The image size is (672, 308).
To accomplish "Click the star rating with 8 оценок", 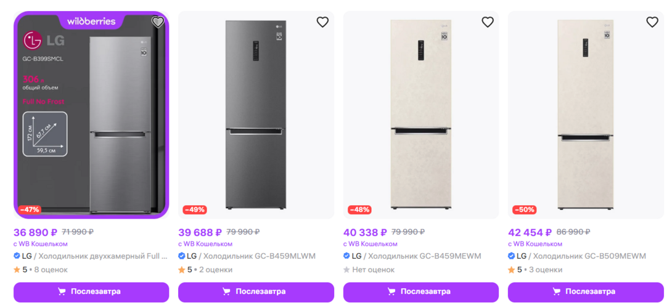I will (x=41, y=270).
